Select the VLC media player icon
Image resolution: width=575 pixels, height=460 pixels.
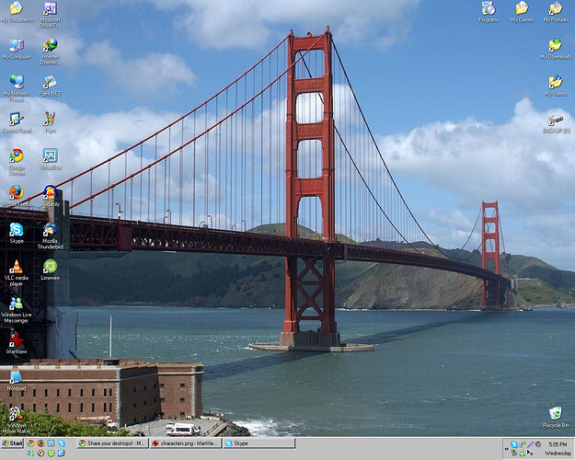click(17, 267)
